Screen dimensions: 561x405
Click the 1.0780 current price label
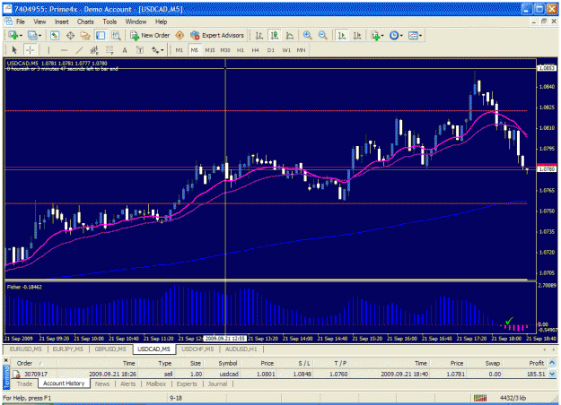[547, 169]
